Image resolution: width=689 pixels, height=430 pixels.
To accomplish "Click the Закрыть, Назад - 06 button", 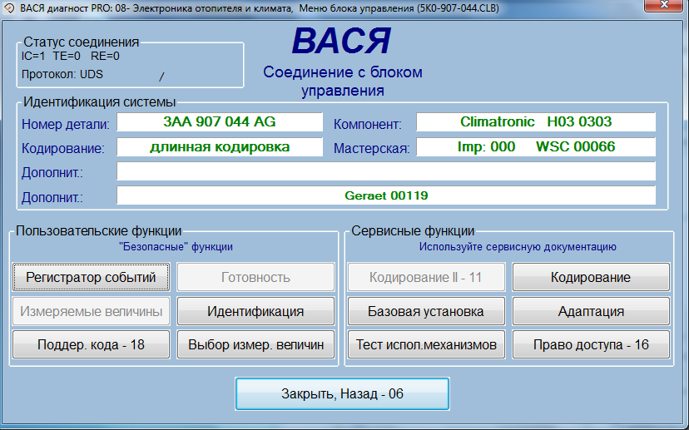I will [x=342, y=393].
